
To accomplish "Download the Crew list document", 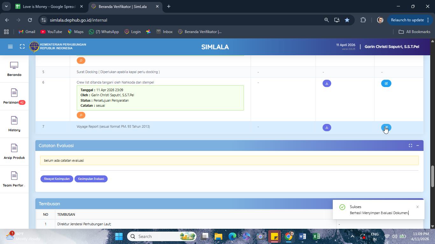I will 327,83.
